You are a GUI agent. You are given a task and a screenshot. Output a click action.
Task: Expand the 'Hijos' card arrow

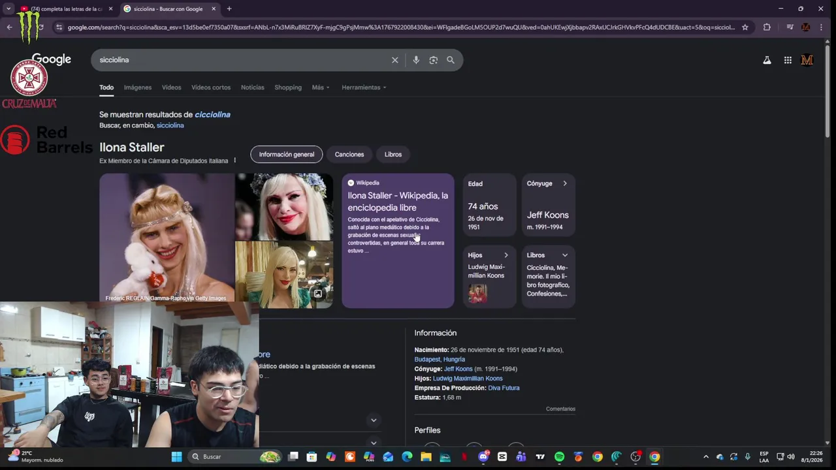pos(506,255)
